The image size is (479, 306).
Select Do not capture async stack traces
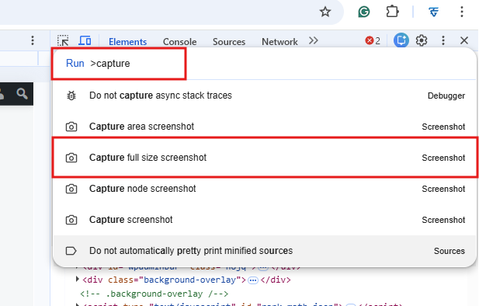265,96
